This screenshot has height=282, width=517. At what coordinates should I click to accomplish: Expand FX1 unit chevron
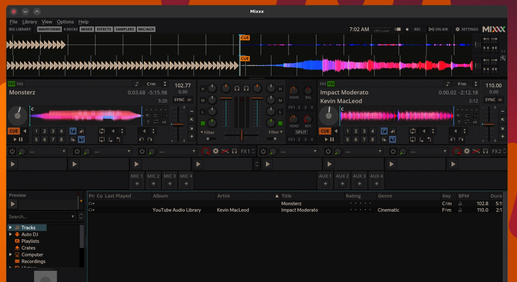pyautogui.click(x=254, y=151)
